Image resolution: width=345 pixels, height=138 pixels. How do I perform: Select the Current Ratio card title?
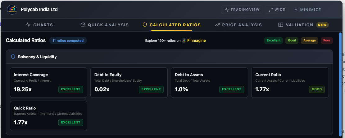tap(268, 75)
